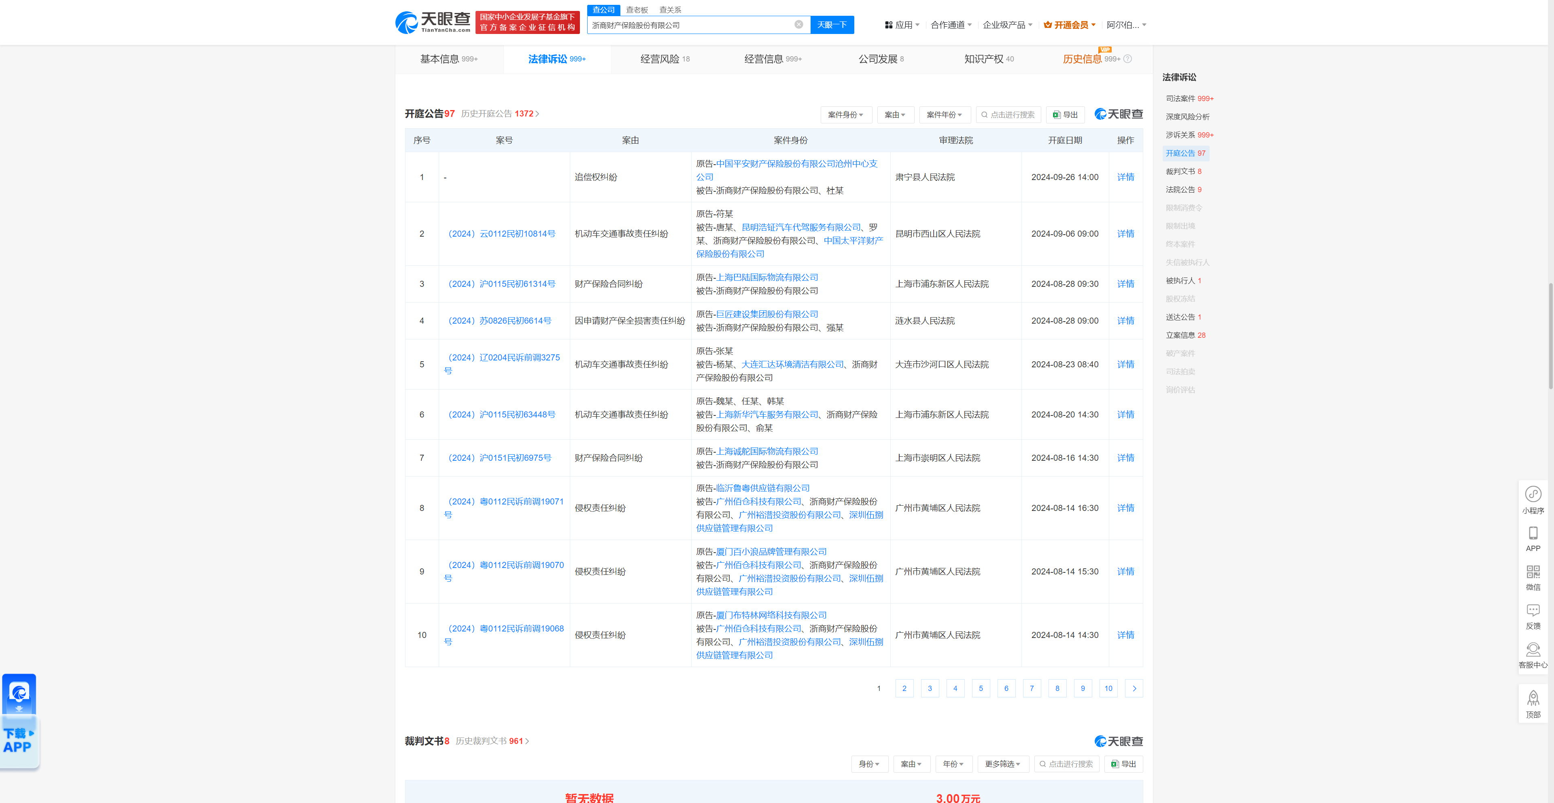Export 裁判文书 via 导出 button
The width and height of the screenshot is (1554, 803).
[x=1124, y=764]
